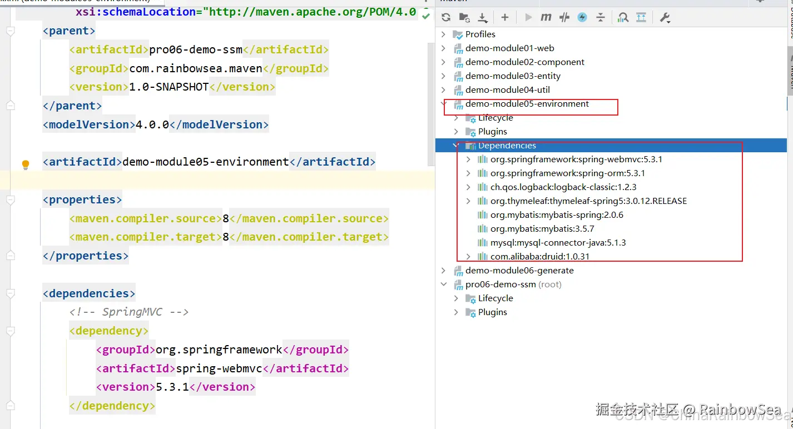Click fold marker at closing parent tag
The image size is (793, 429).
(x=11, y=106)
